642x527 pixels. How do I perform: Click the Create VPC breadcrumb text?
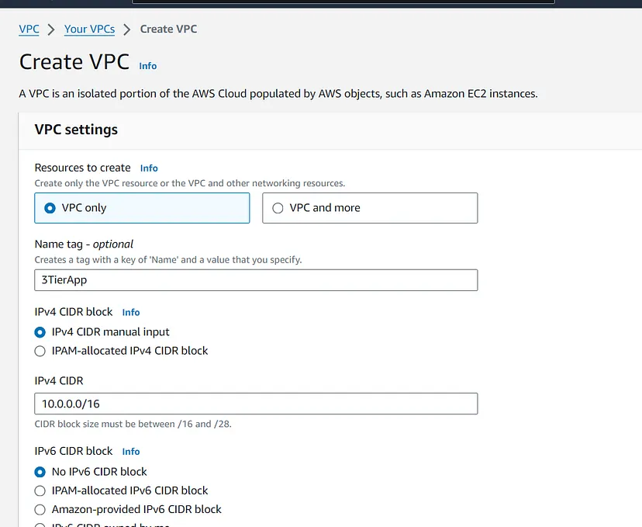(168, 29)
